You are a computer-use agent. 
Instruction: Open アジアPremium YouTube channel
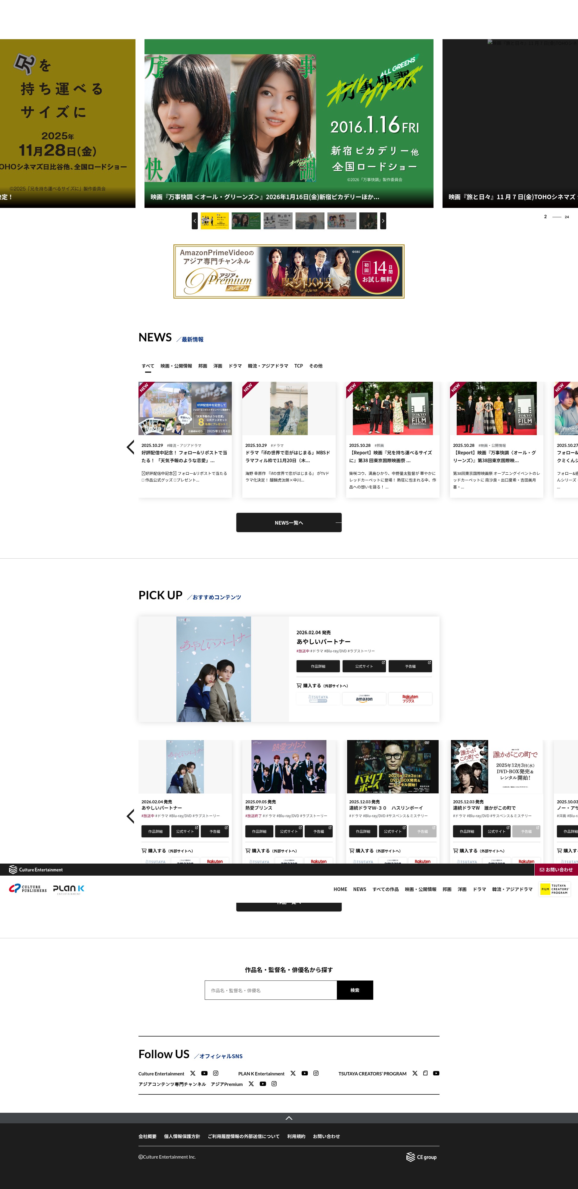[x=263, y=1084]
